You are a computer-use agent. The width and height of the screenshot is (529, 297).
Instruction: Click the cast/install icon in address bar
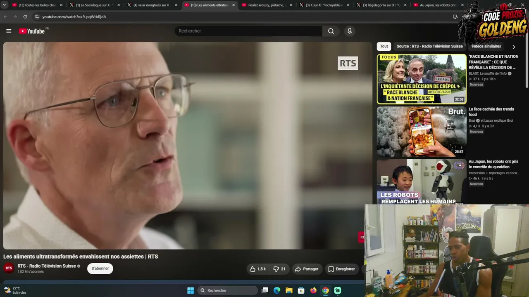[x=455, y=16]
